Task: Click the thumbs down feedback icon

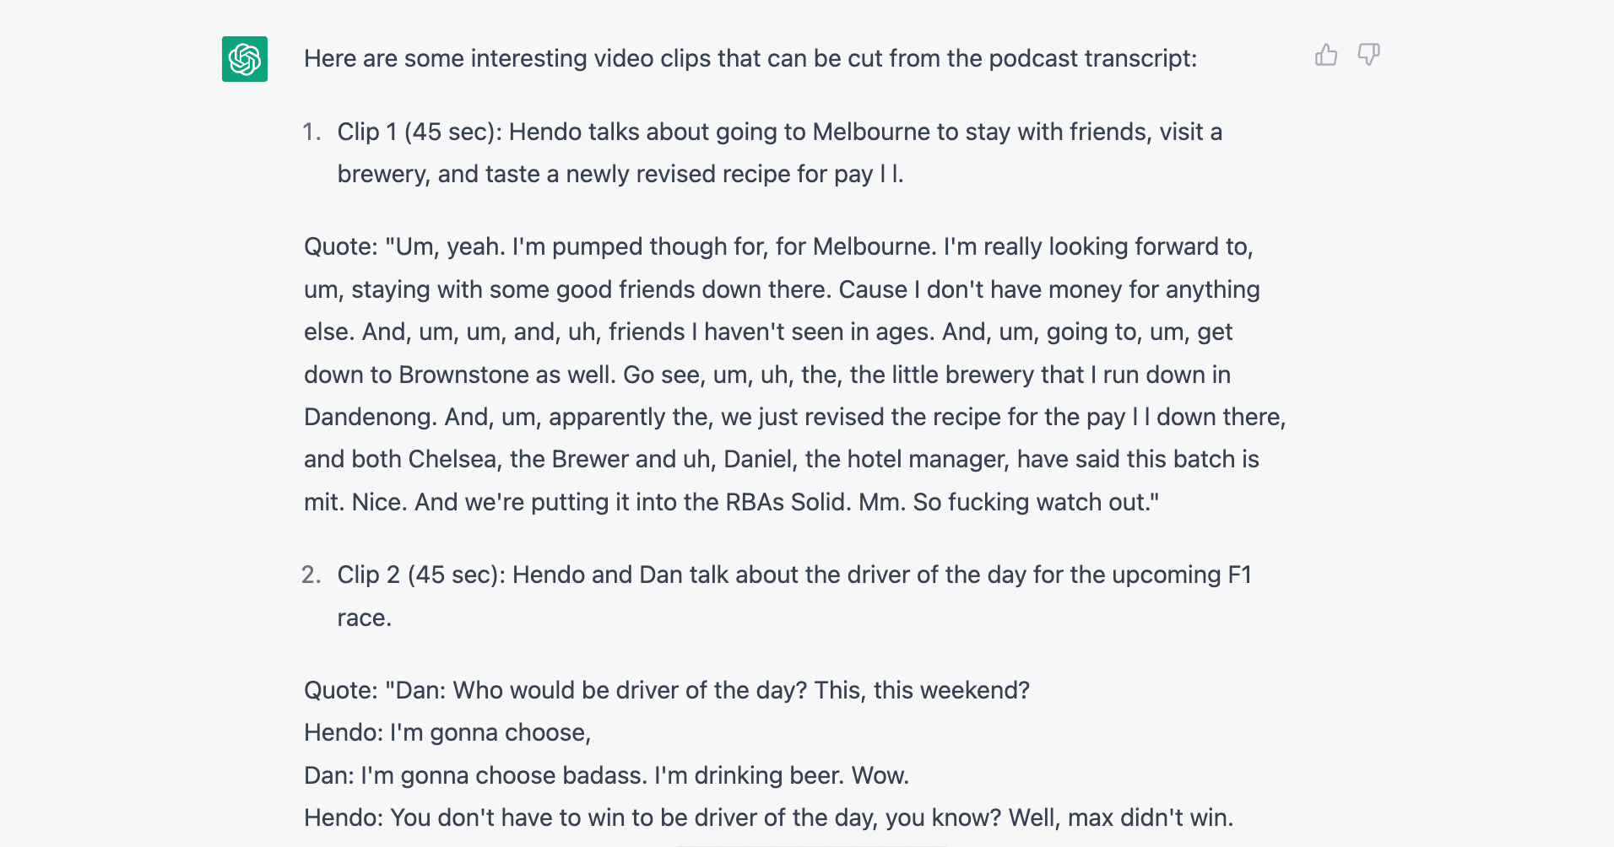Action: [1368, 56]
